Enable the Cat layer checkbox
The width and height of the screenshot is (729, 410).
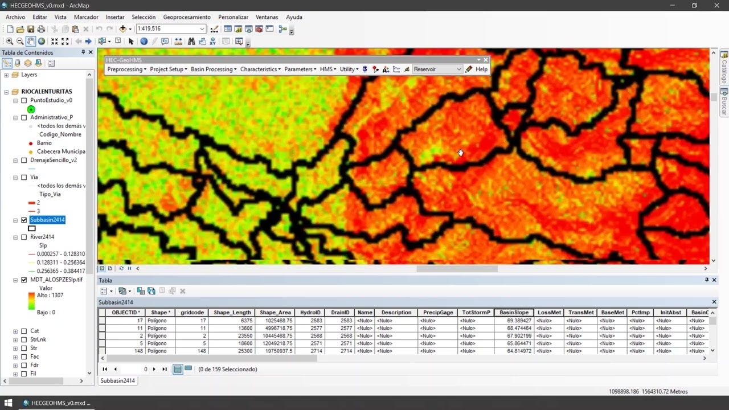(24, 331)
